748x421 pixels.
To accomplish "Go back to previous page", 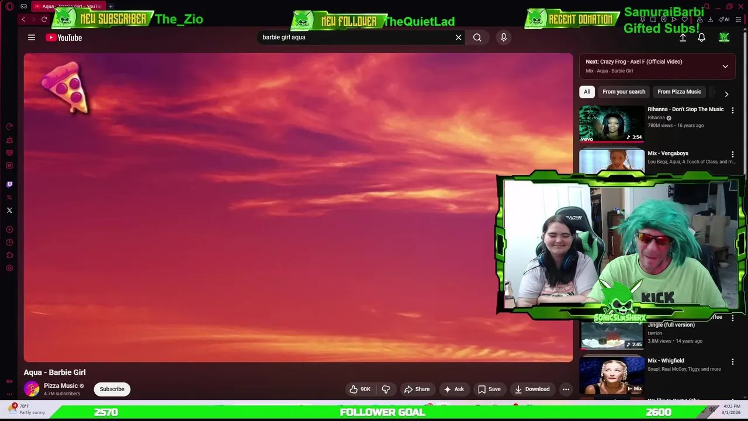I will (23, 19).
